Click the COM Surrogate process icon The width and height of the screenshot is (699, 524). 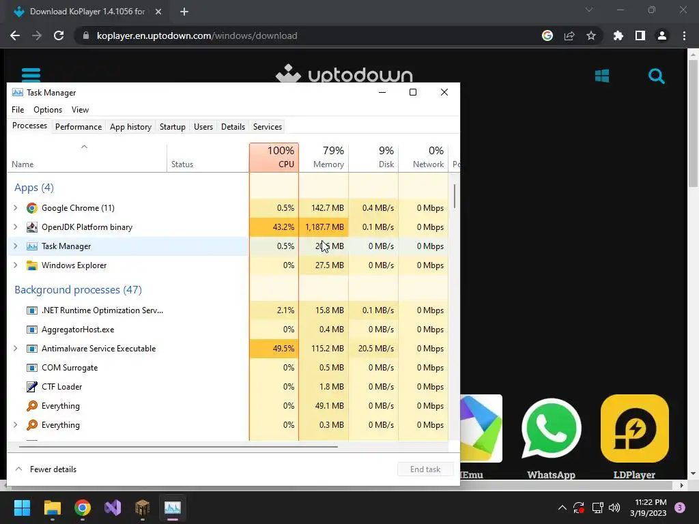(x=31, y=368)
